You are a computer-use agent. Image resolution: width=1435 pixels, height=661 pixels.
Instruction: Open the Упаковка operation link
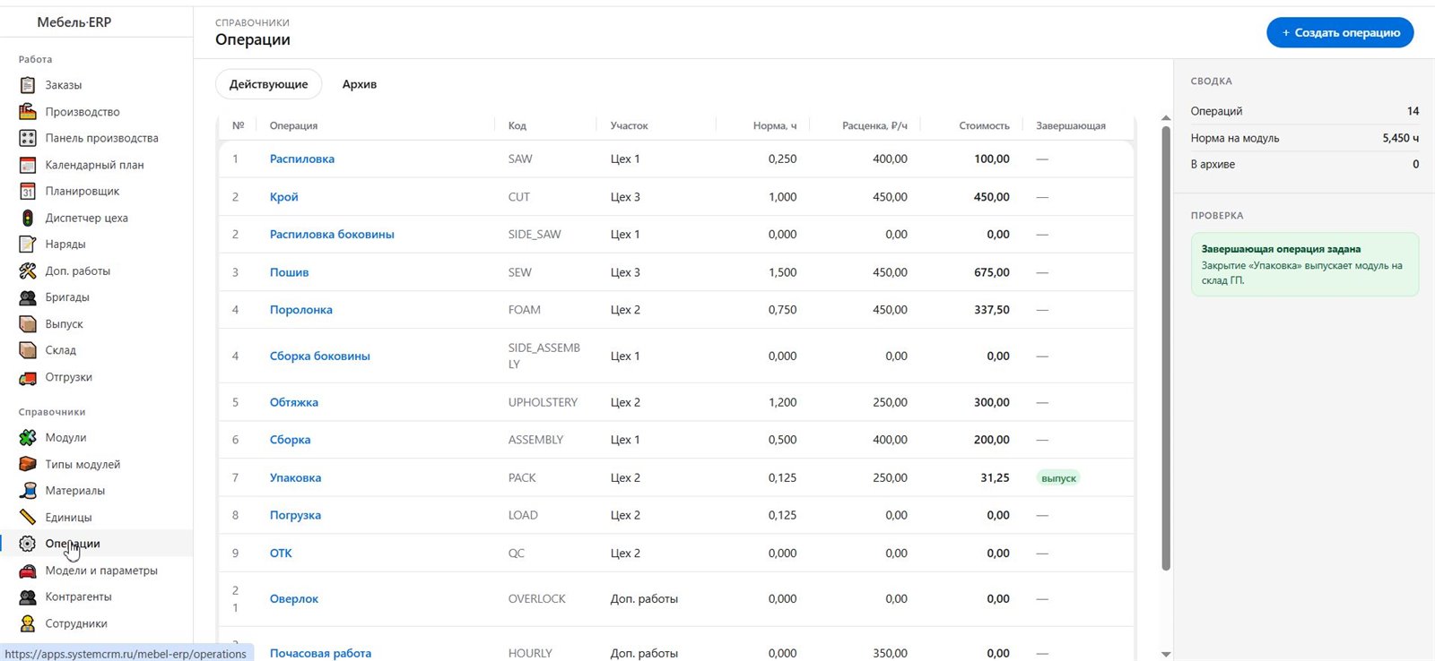295,477
